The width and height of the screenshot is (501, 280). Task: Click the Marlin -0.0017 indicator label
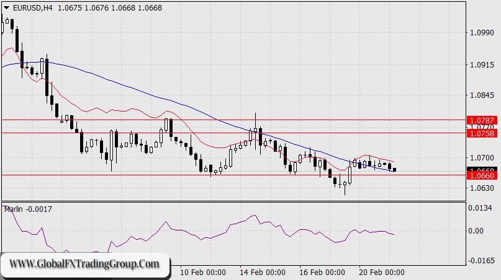tap(28, 209)
